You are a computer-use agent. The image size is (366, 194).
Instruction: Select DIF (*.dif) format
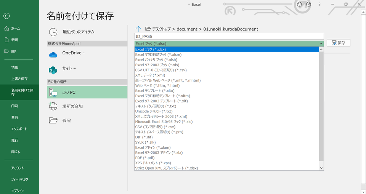(x=226, y=137)
